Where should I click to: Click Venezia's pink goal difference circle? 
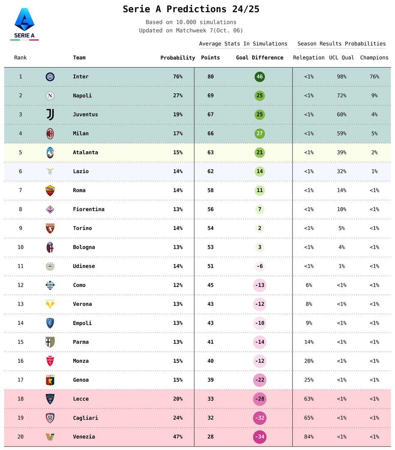[260, 437]
